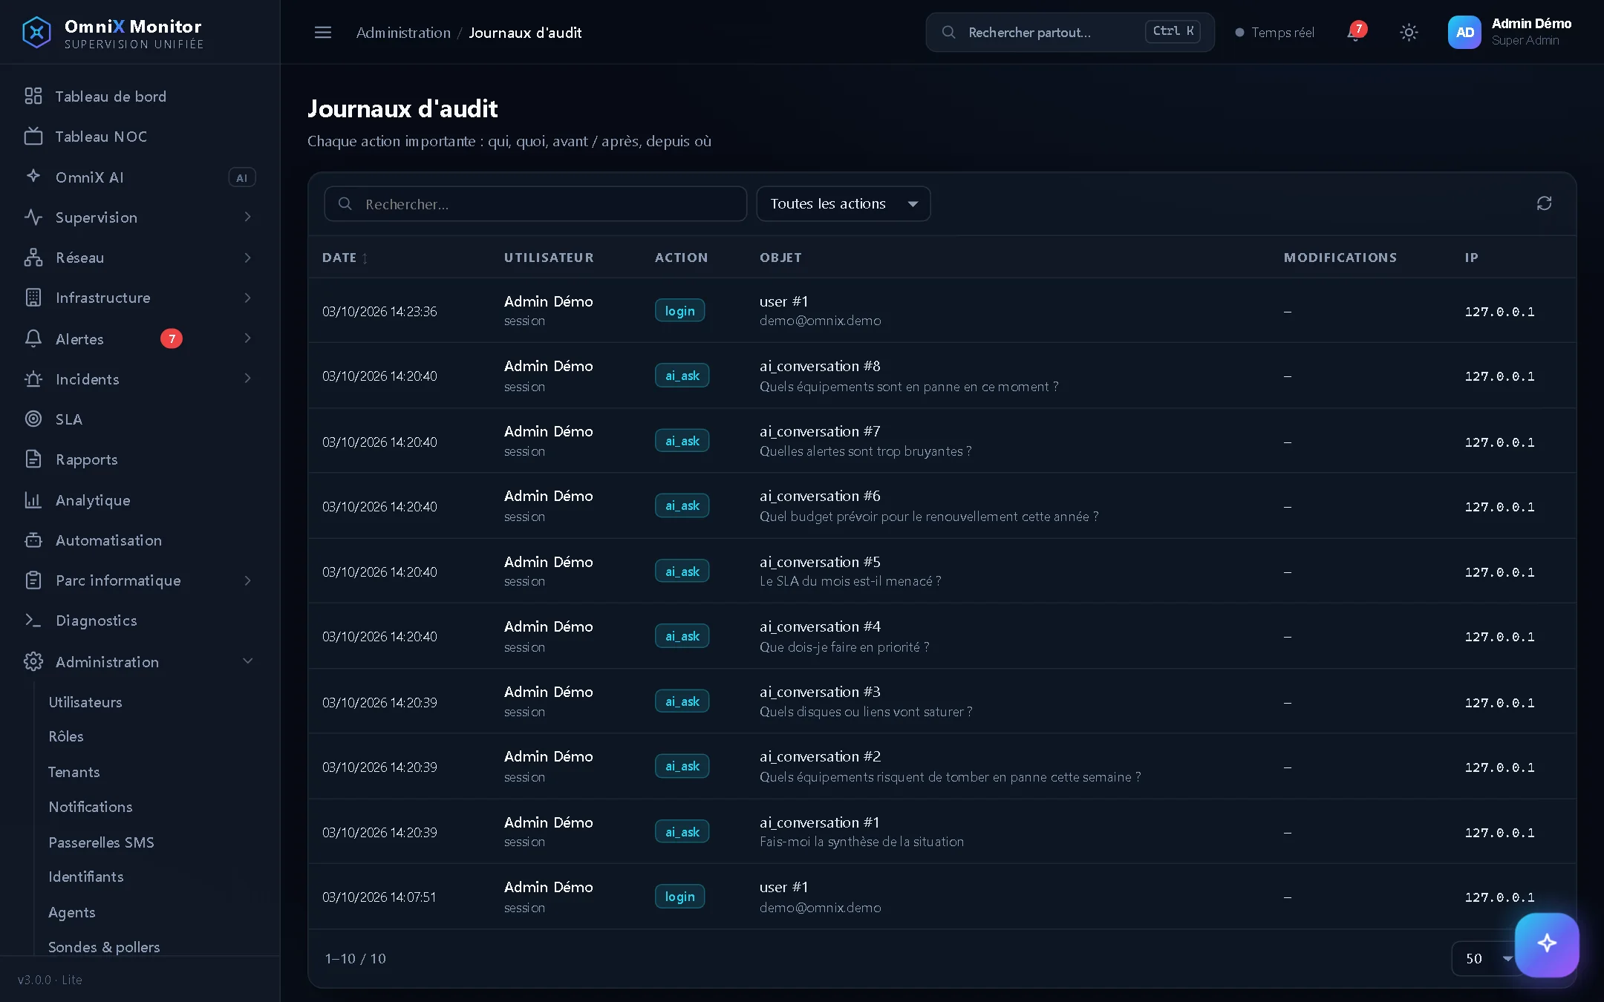The height and width of the screenshot is (1002, 1604).
Task: Click the Diagnostics terminal icon
Action: 33,620
